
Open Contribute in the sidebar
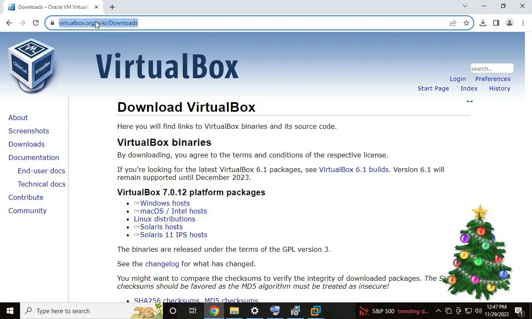pos(26,197)
